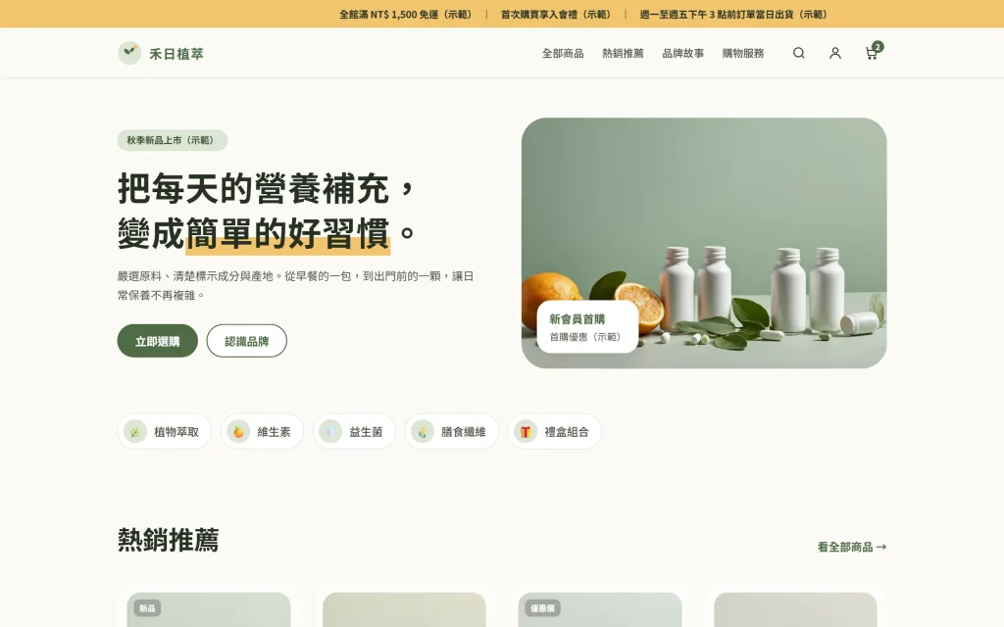Click the headline 把每天的營養補充
1004x627 pixels.
254,188
